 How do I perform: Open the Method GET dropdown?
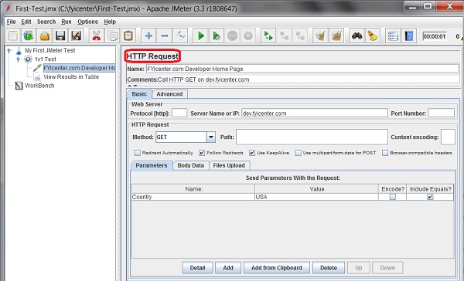coord(210,137)
